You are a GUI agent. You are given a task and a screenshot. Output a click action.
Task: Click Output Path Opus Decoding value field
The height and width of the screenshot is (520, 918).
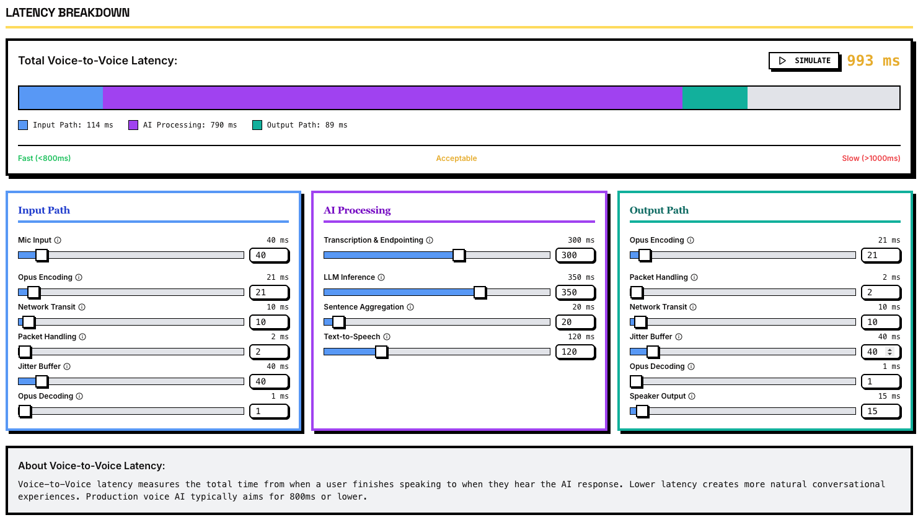(x=881, y=381)
